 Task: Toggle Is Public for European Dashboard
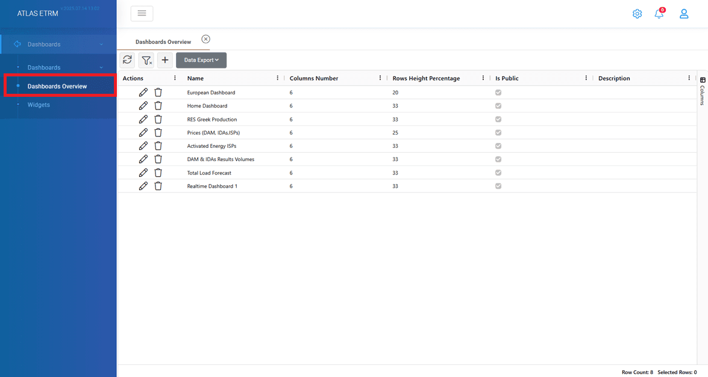coord(498,93)
